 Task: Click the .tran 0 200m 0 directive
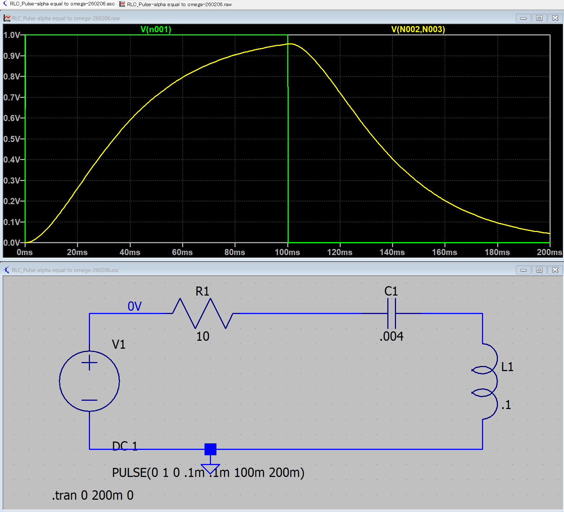pos(93,495)
